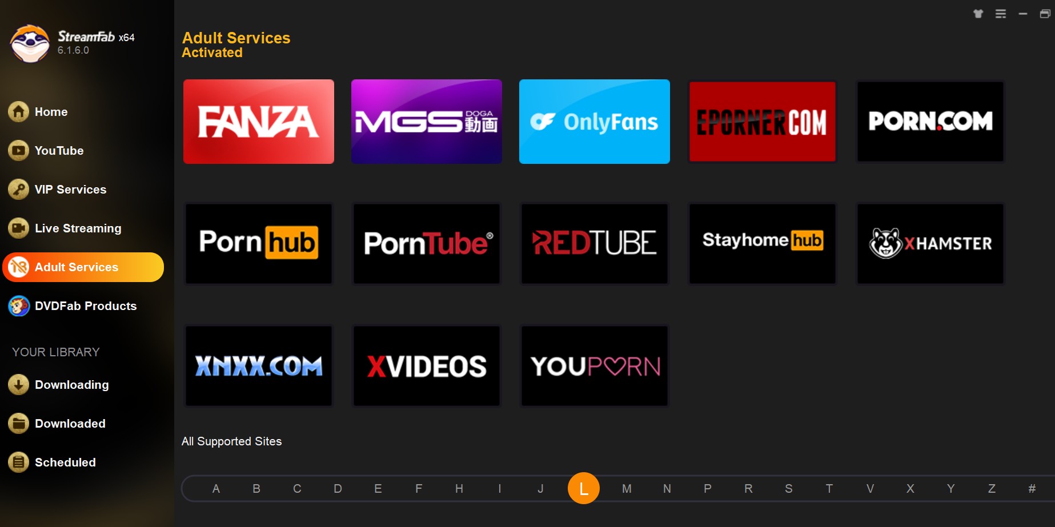The image size is (1055, 527).
Task: Click the Scheduled list icon
Action: [x=18, y=462]
